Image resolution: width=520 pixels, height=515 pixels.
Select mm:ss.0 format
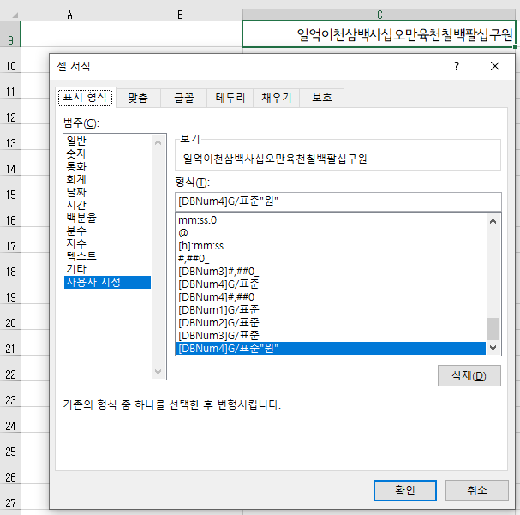click(331, 220)
